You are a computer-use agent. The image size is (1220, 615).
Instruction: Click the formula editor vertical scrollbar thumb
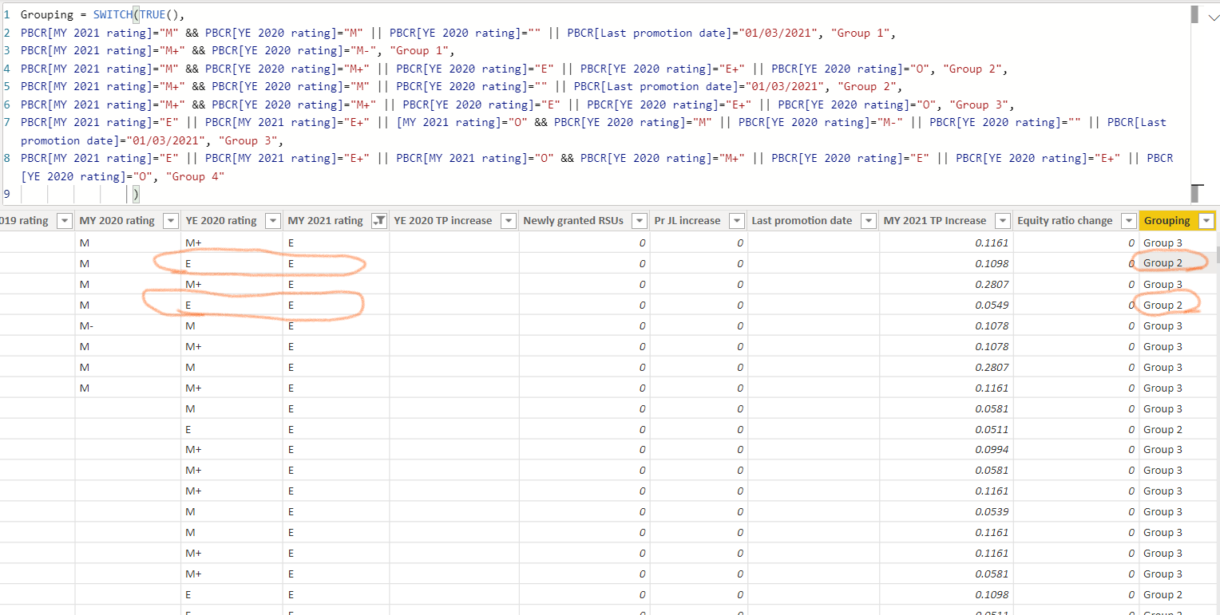click(x=1194, y=15)
